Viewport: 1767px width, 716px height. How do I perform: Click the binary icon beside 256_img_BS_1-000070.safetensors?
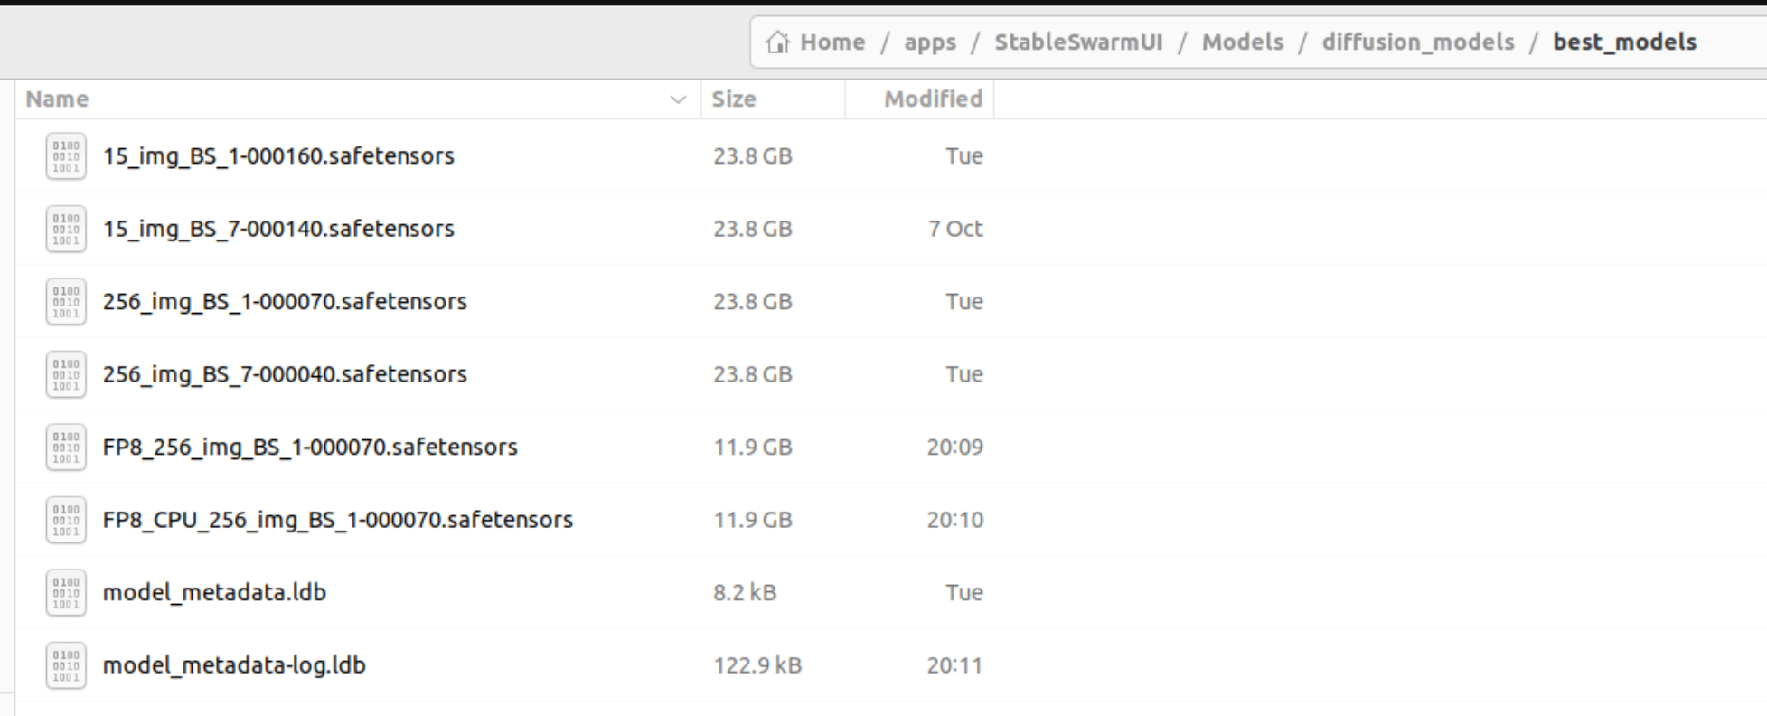66,302
